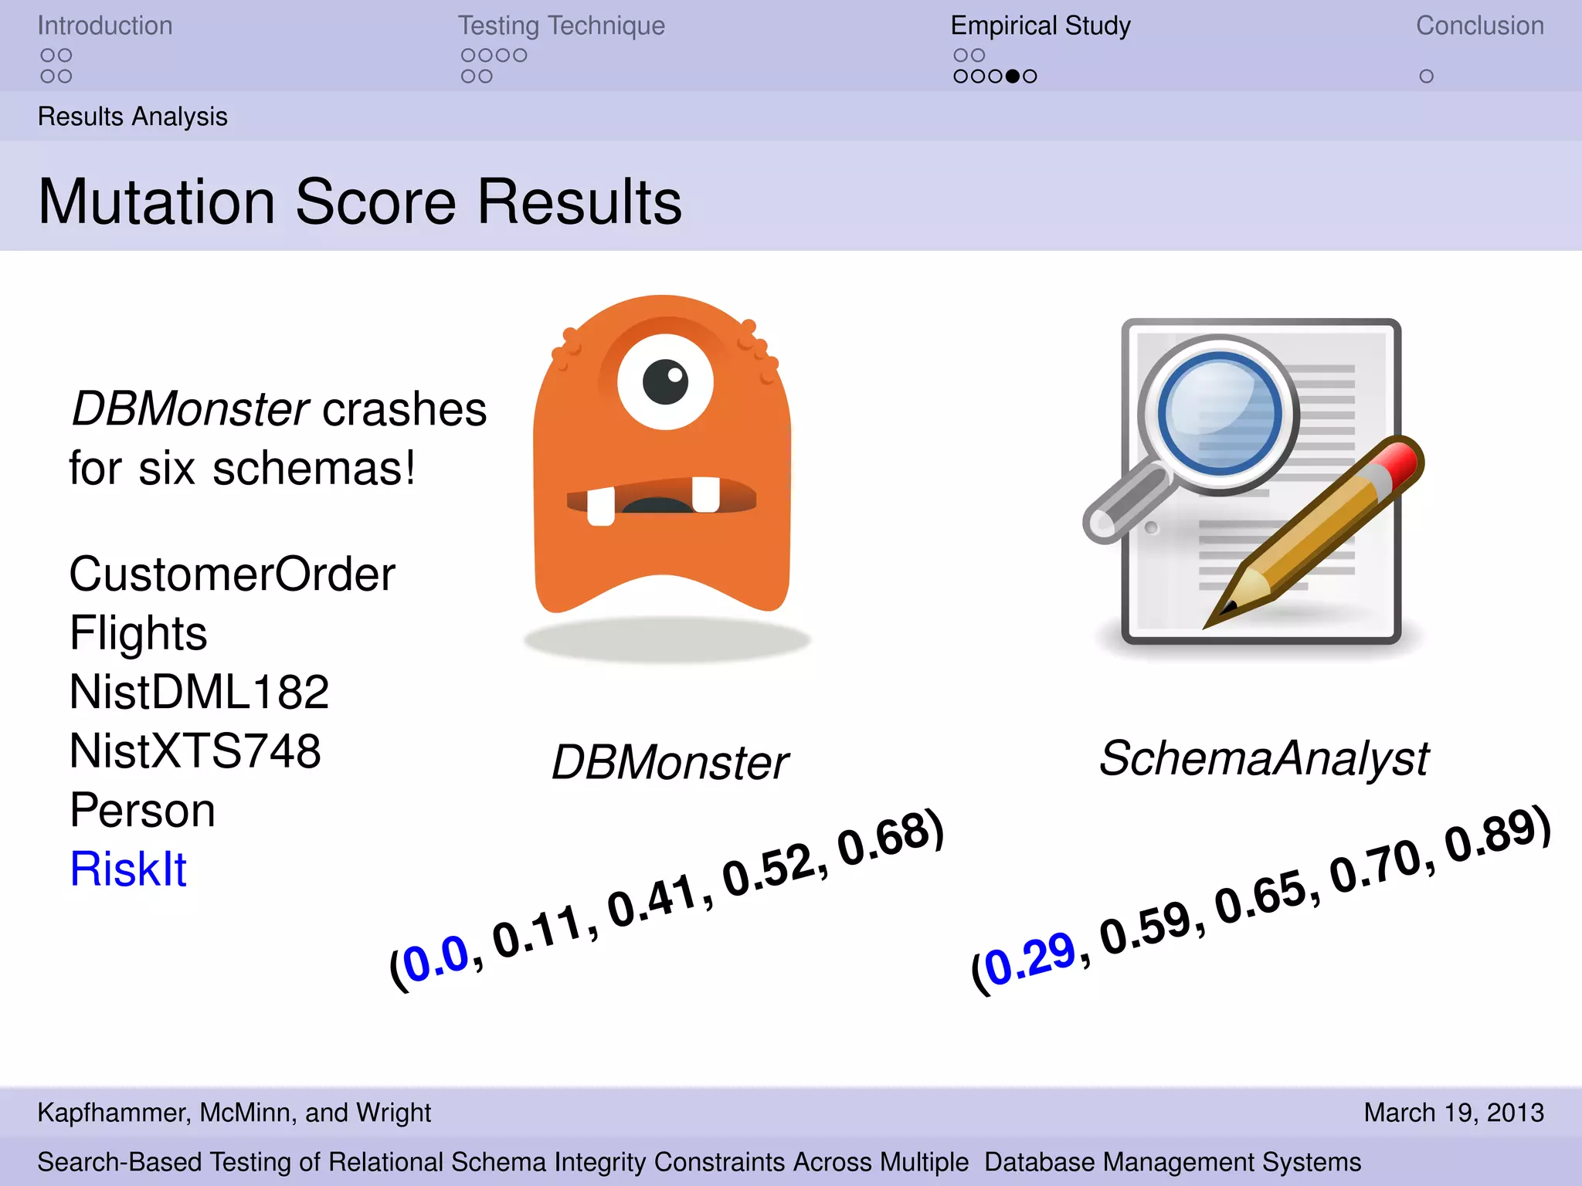Click the last dot under Empirical Study
Viewport: 1582px width, 1186px height.
coord(1030,76)
